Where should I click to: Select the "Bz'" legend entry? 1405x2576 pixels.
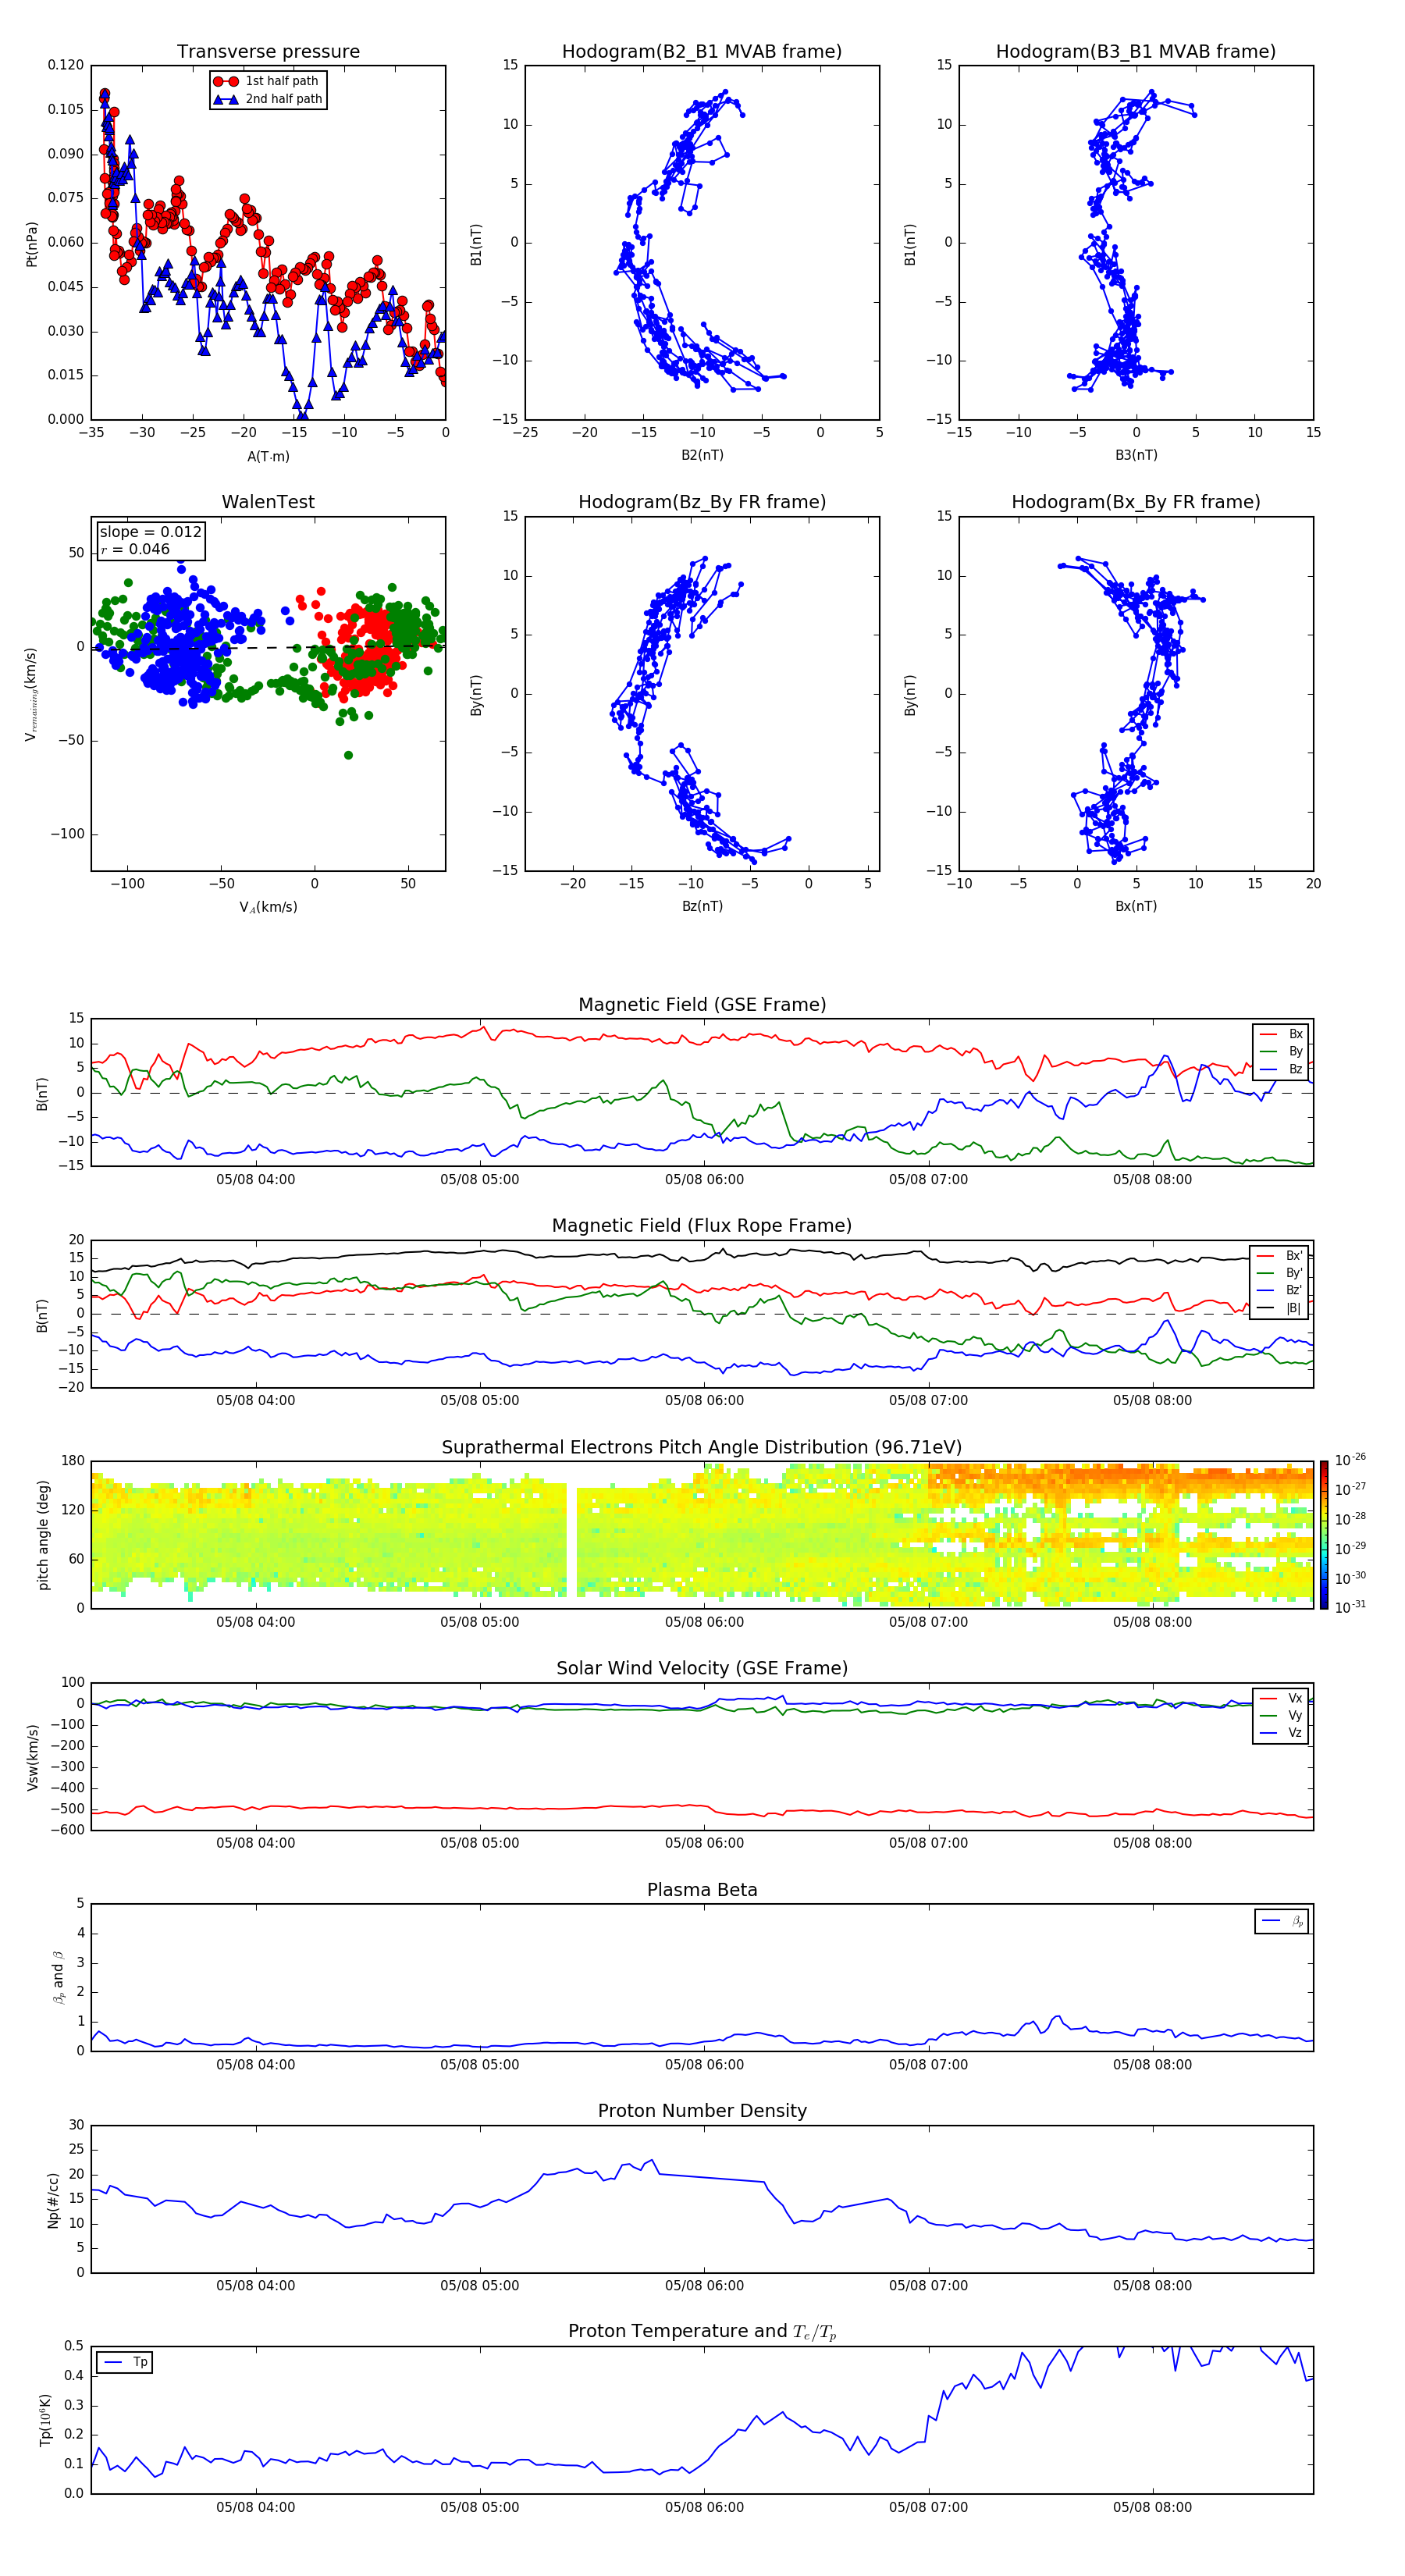point(1280,1290)
